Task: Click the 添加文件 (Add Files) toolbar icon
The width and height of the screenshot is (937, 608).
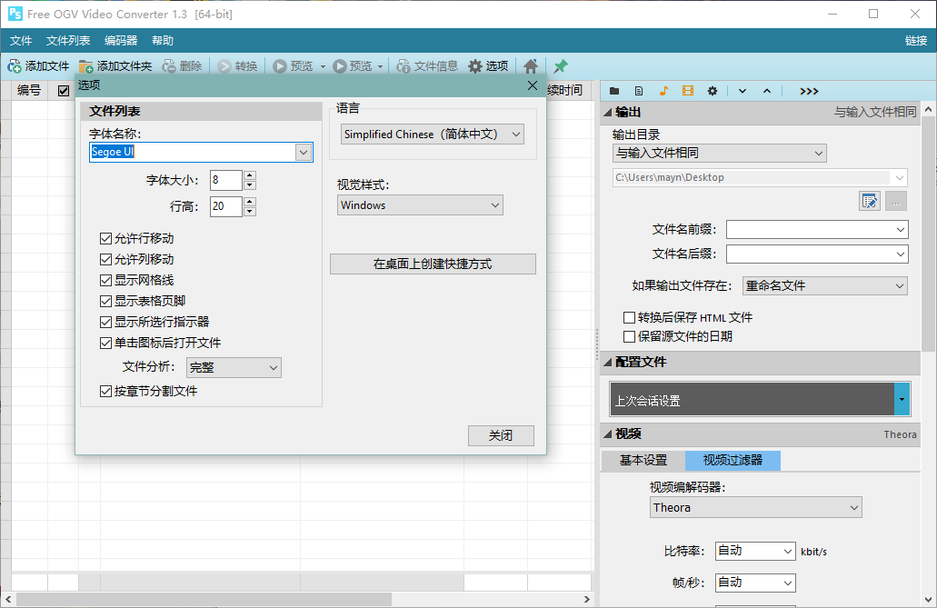Action: click(x=15, y=65)
